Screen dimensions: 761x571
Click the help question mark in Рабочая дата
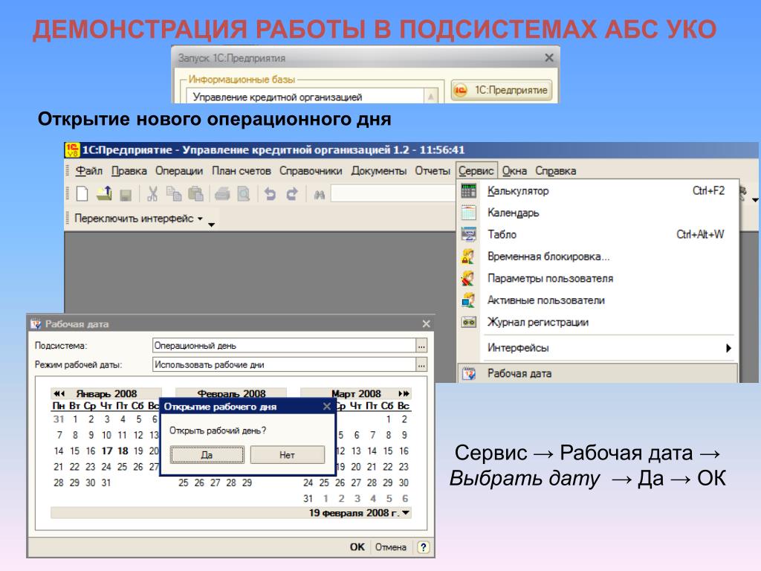423,547
